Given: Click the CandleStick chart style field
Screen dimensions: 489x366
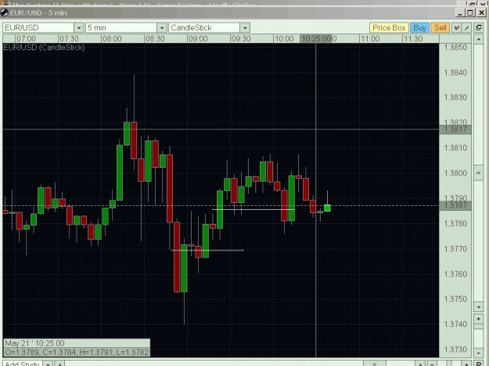Looking at the screenshot, I should tap(204, 27).
